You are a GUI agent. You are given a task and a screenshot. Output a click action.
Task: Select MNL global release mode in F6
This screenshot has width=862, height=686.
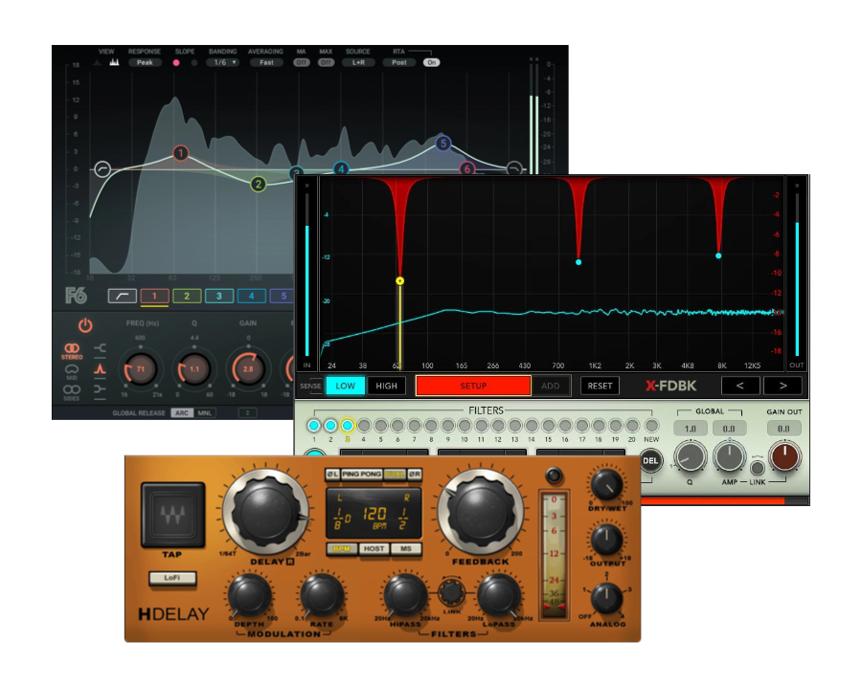205,413
